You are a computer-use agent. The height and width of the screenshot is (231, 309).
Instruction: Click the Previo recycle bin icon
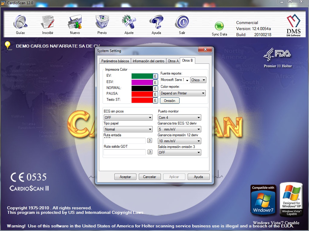coord(102,22)
